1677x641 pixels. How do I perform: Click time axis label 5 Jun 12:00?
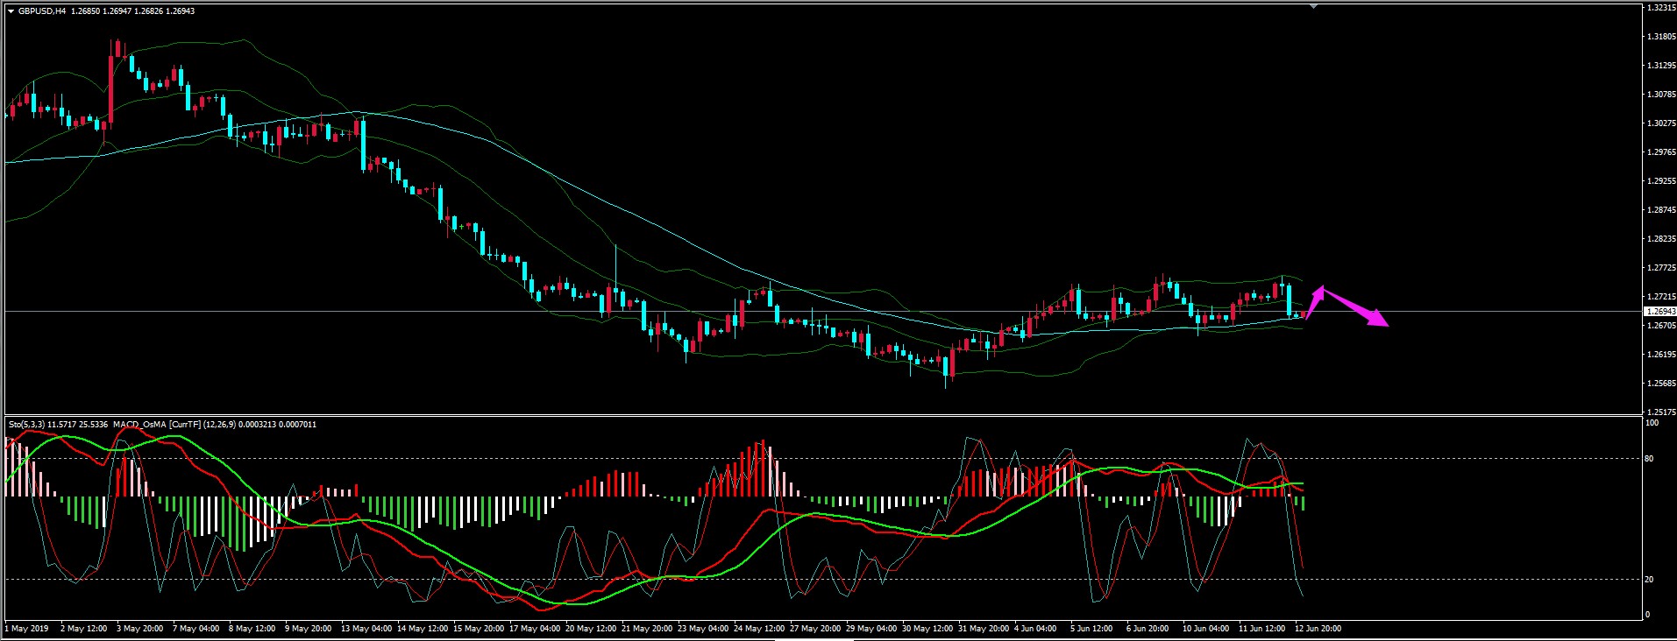(x=1091, y=629)
